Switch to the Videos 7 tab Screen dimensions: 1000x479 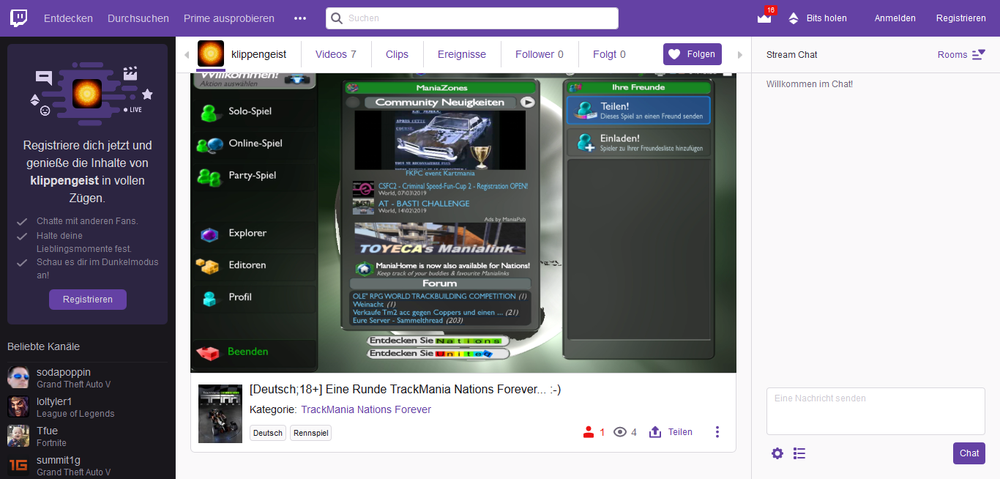point(336,54)
